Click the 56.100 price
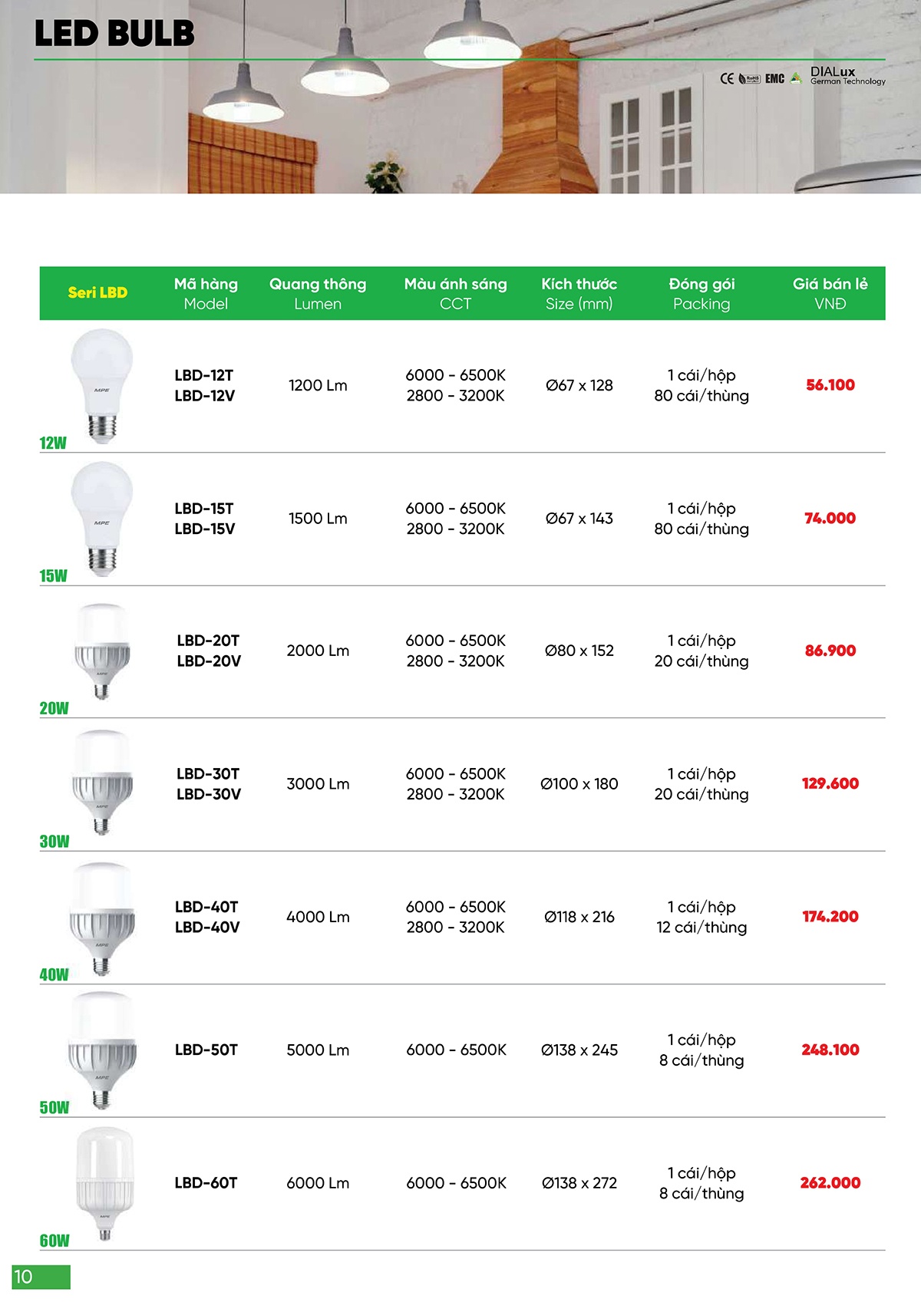The height and width of the screenshot is (1302, 921). coord(830,385)
